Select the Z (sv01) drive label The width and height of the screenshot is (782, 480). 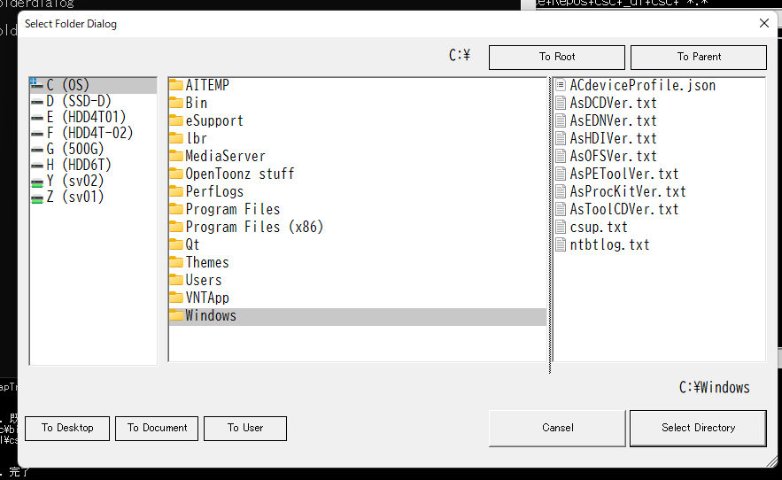[75, 197]
